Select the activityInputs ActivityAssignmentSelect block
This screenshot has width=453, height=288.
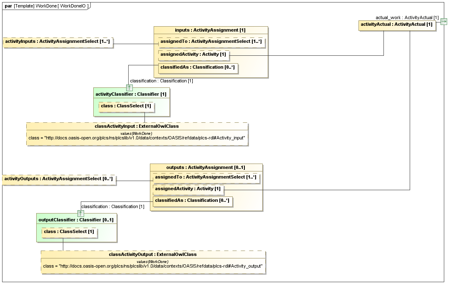click(x=58, y=42)
